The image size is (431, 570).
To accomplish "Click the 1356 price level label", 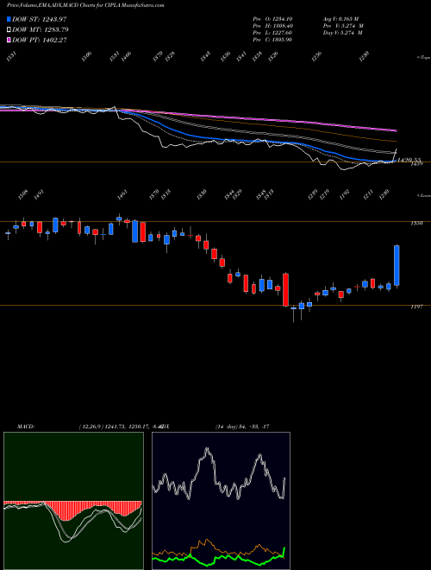I will point(416,224).
